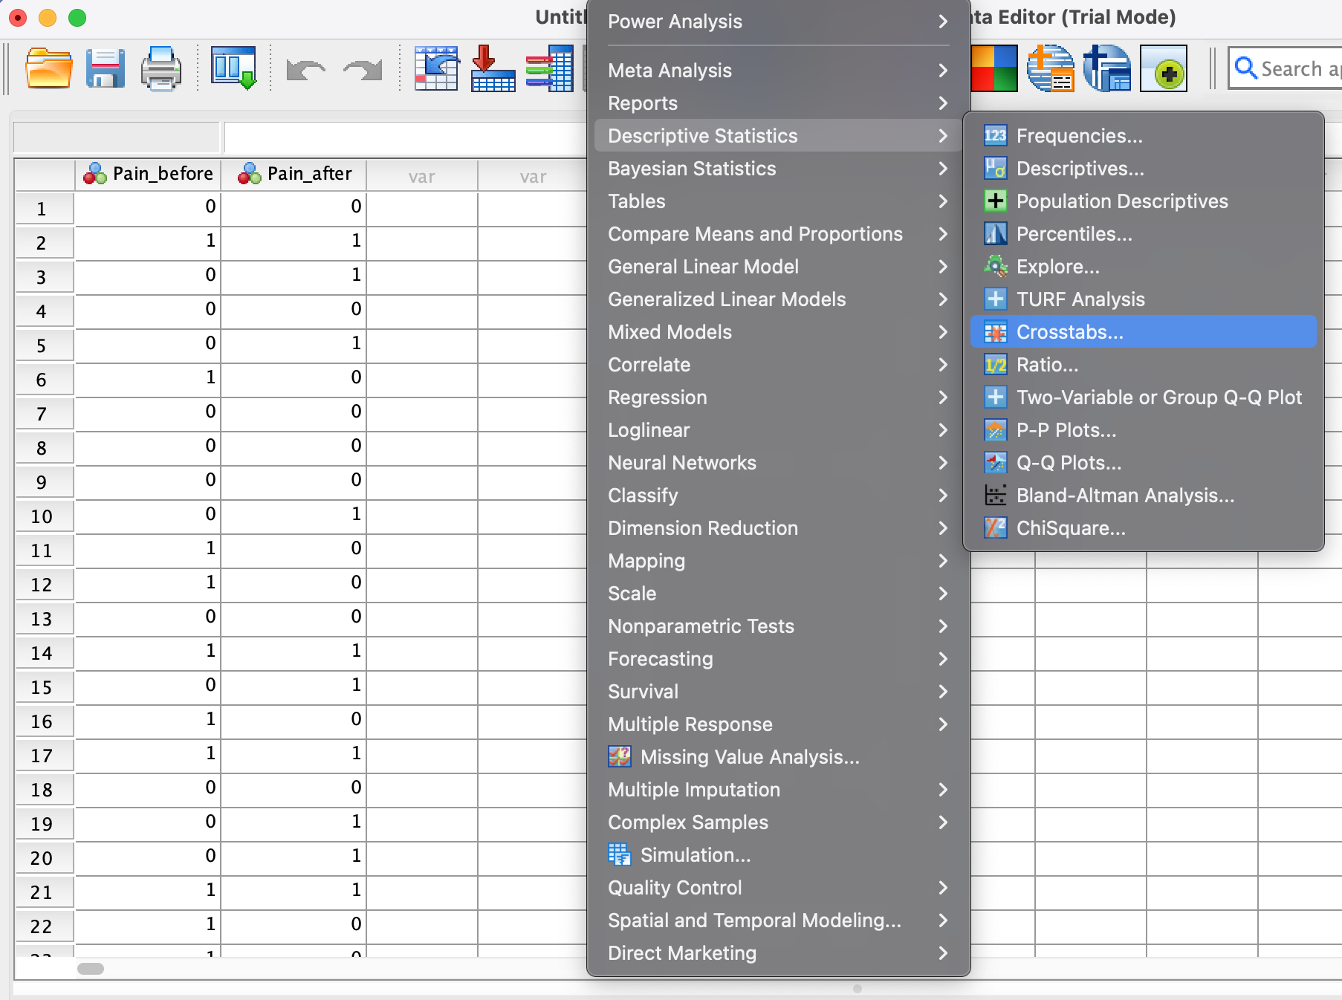Click the Print icon in toolbar

161,69
